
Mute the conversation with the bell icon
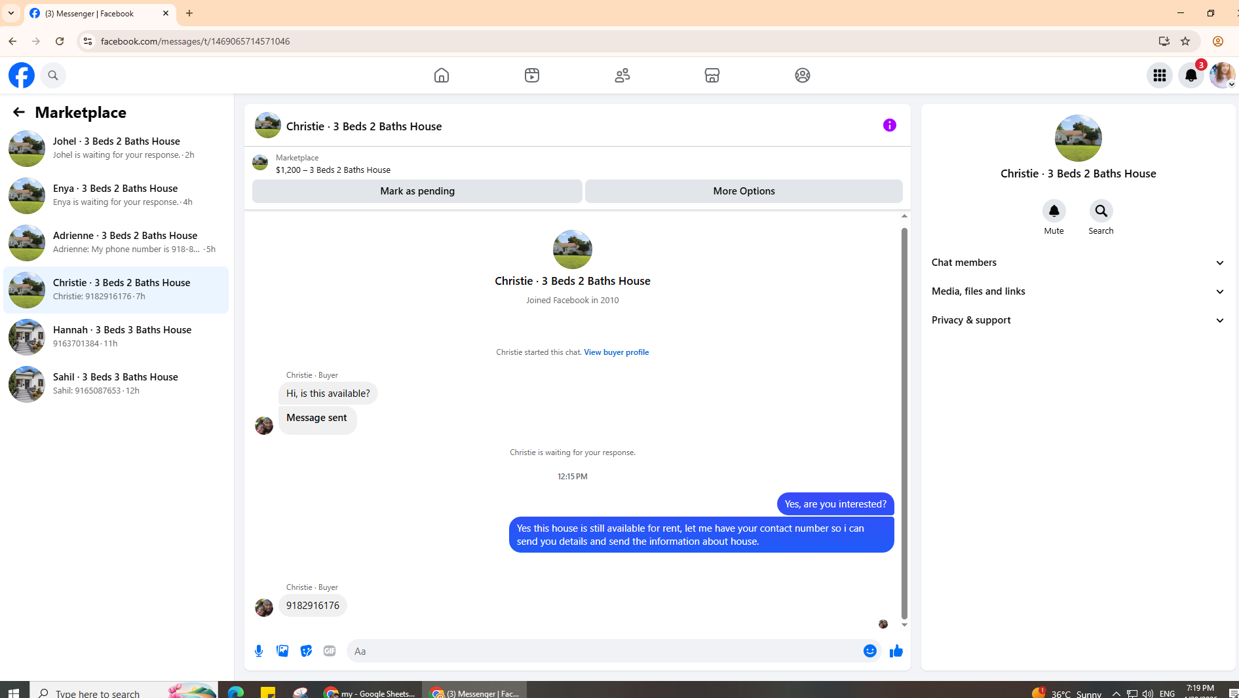tap(1054, 211)
